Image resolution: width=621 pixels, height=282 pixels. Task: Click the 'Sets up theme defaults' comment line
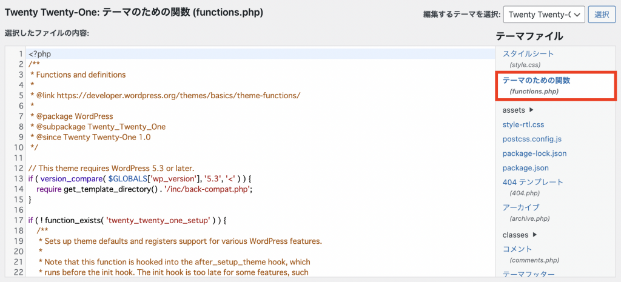click(180, 241)
